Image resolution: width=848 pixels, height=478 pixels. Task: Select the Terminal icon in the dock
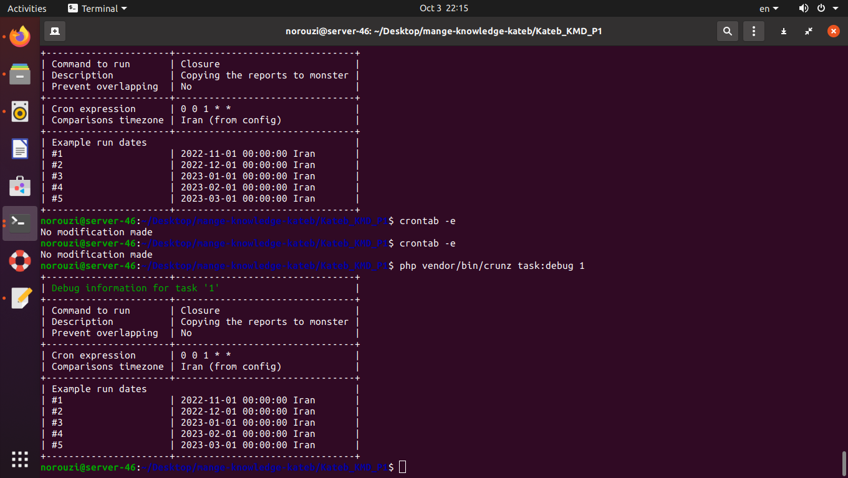[20, 223]
